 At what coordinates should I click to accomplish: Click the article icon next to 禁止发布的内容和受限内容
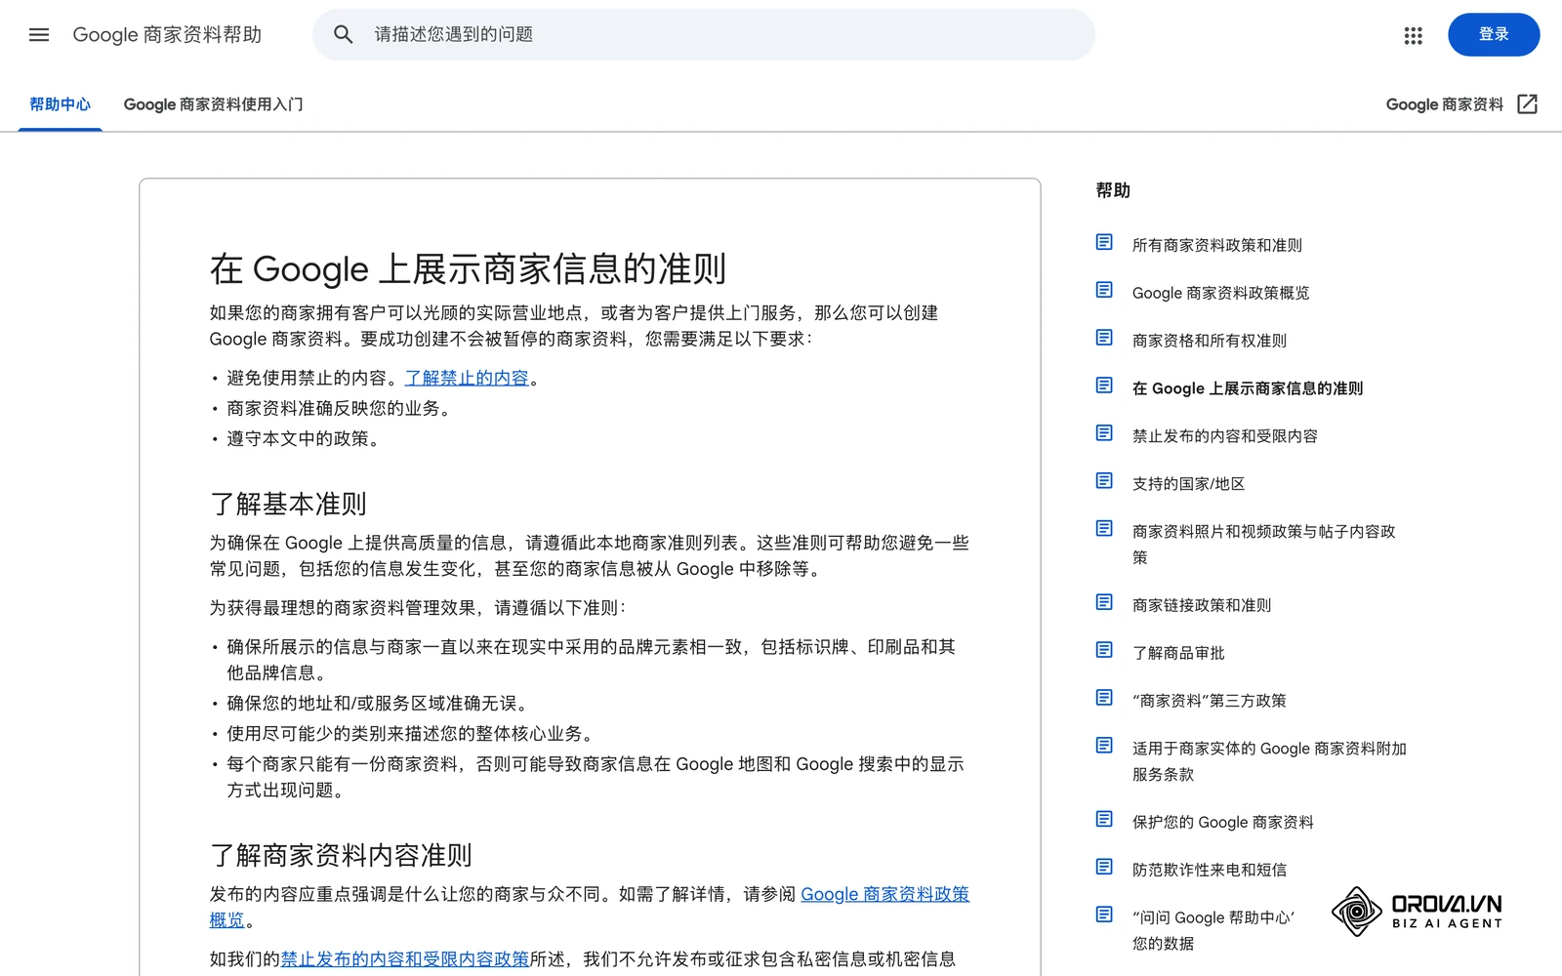pyautogui.click(x=1104, y=432)
